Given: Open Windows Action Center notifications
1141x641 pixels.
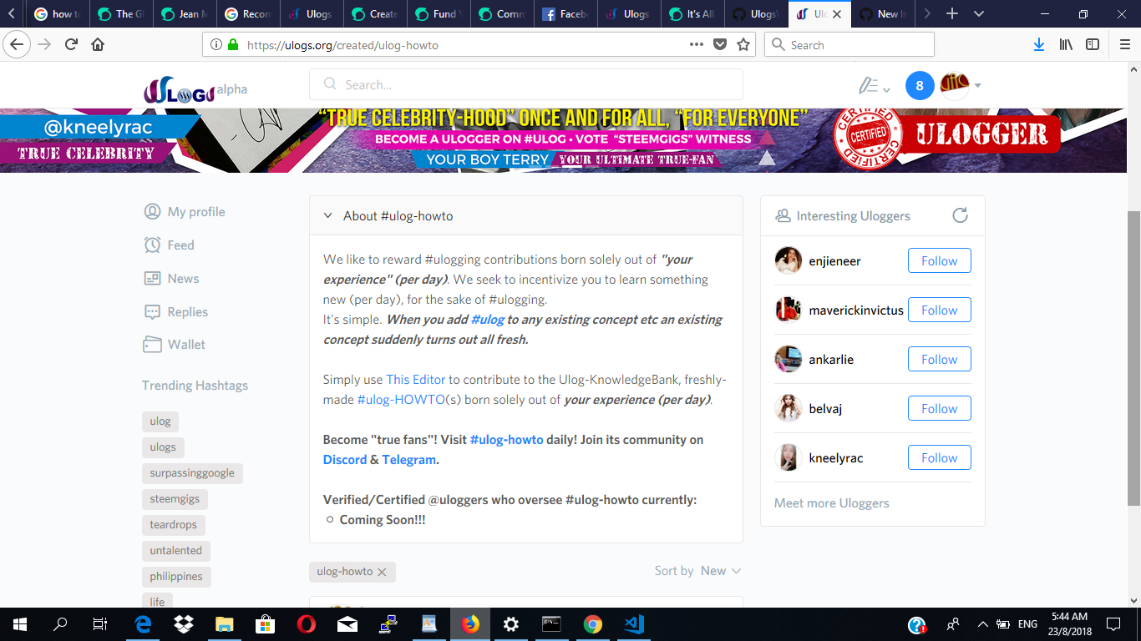Looking at the screenshot, I should coord(1113,623).
